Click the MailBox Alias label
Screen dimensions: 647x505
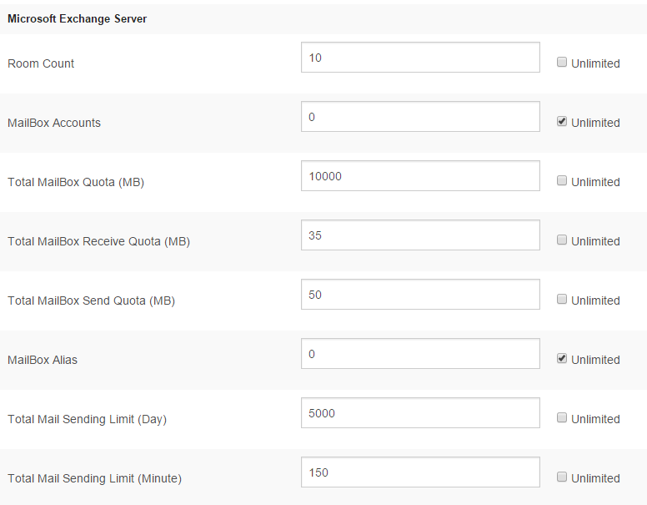(43, 360)
